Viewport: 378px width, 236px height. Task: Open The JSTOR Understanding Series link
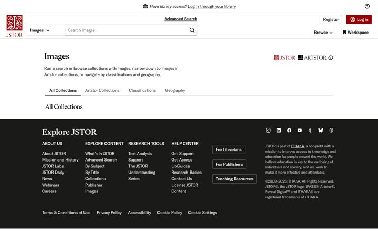(x=142, y=172)
